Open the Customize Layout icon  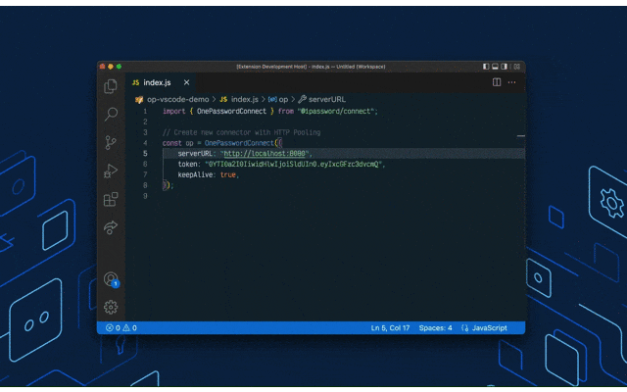[x=517, y=67]
